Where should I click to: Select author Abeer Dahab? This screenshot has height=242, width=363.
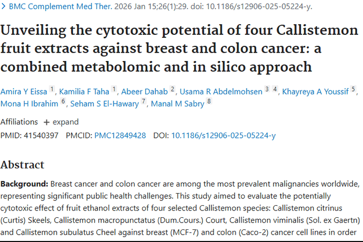point(144,91)
